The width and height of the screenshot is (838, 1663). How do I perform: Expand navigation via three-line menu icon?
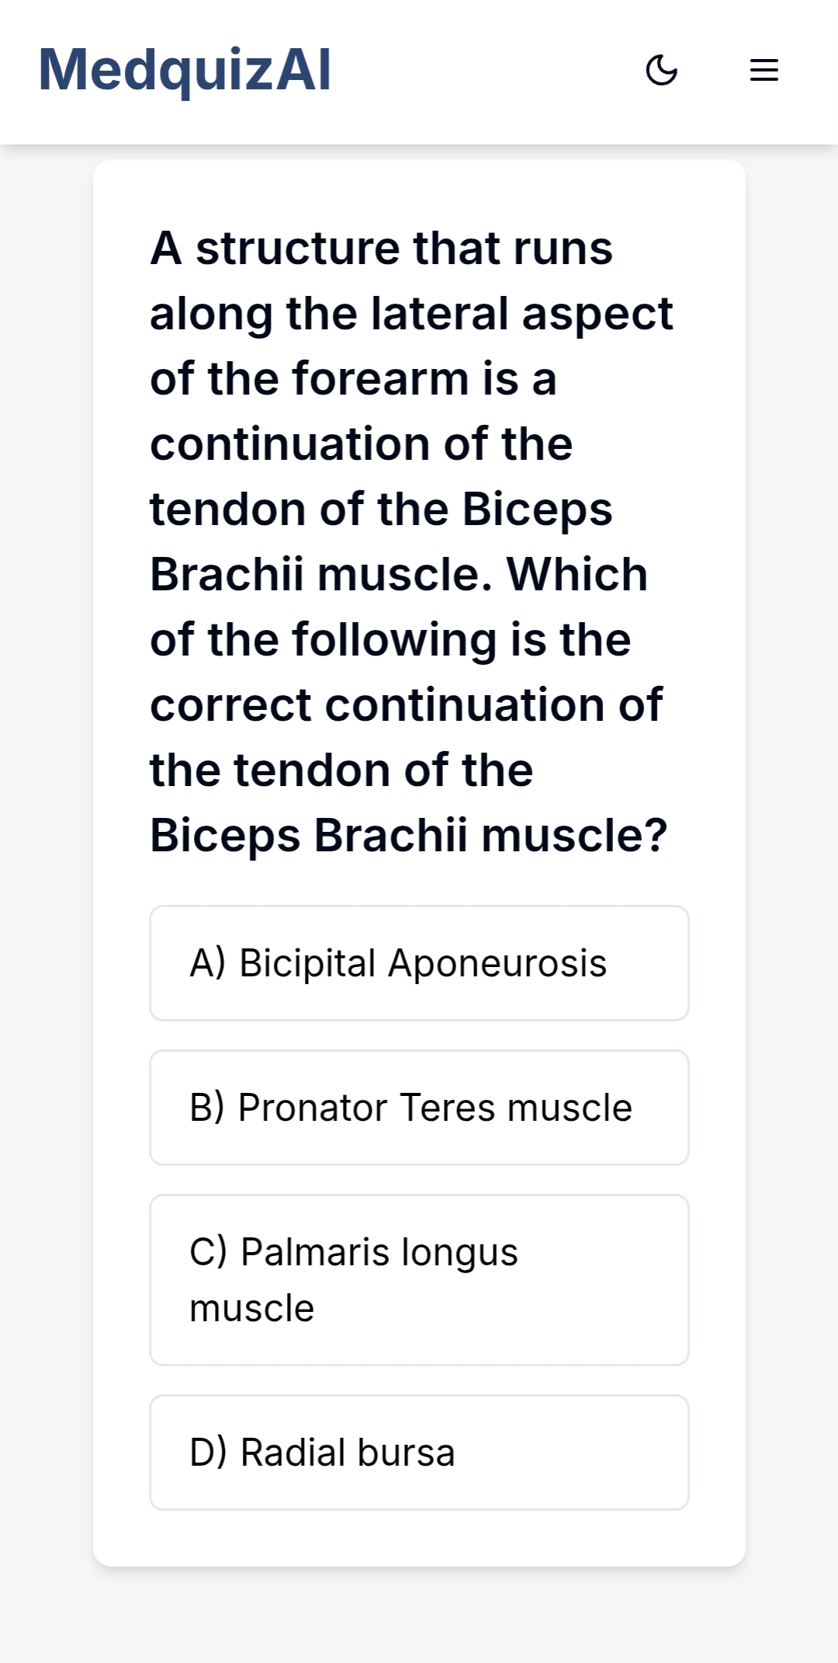764,70
